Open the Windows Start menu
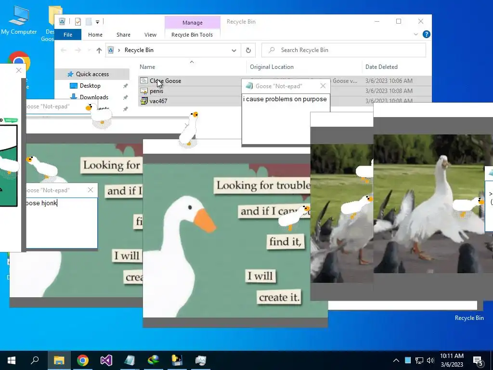 (x=12, y=360)
